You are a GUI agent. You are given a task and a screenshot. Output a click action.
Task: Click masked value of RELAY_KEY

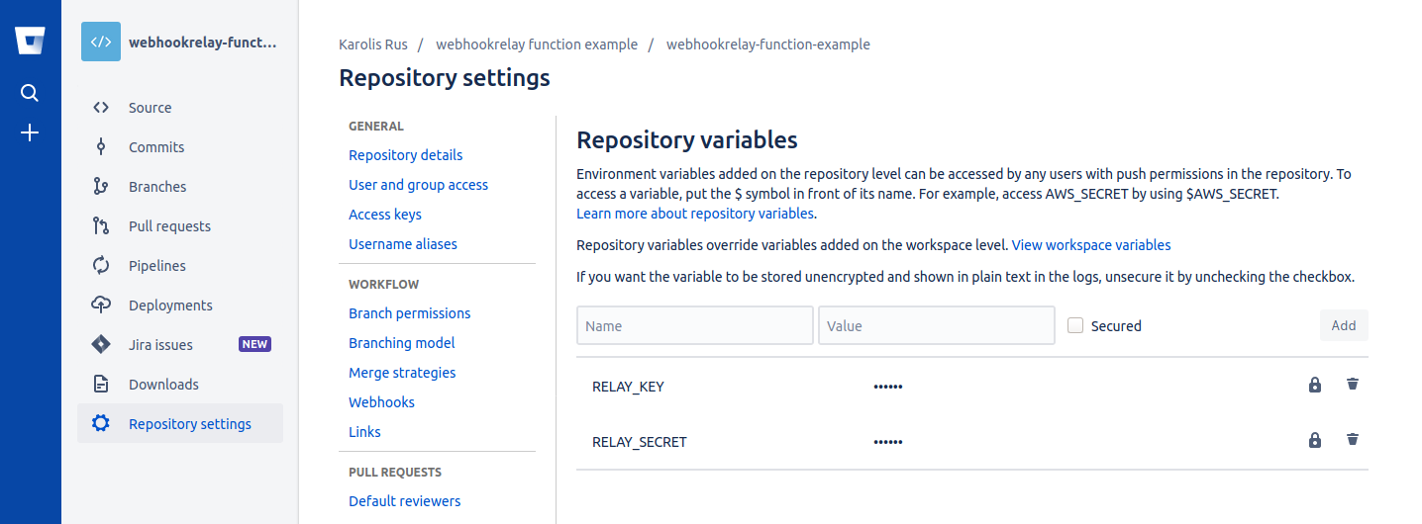[888, 387]
